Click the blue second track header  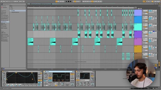[138, 19]
